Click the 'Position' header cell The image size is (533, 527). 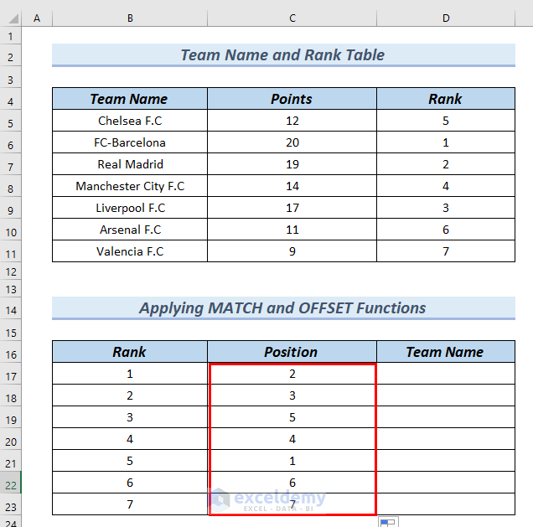tap(292, 352)
